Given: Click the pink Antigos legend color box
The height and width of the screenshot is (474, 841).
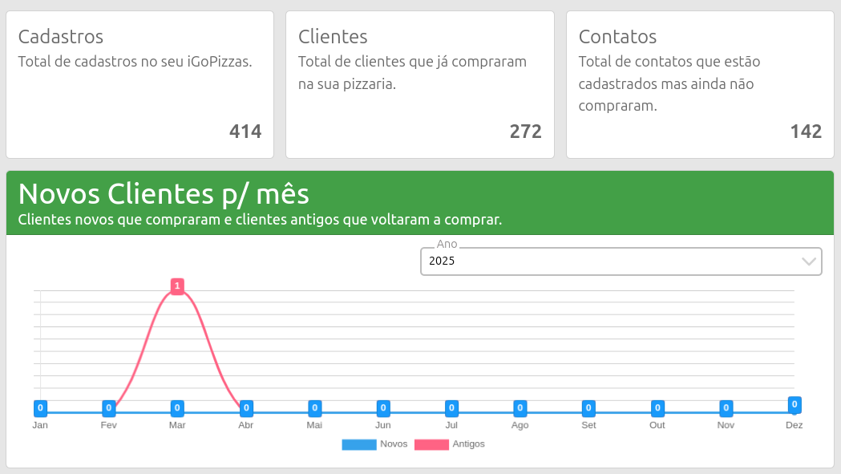Looking at the screenshot, I should click(x=431, y=444).
